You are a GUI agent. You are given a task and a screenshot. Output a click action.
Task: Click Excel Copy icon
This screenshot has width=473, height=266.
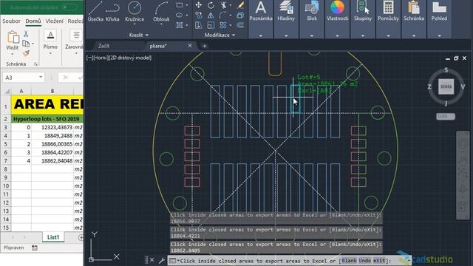pyautogui.click(x=26, y=44)
